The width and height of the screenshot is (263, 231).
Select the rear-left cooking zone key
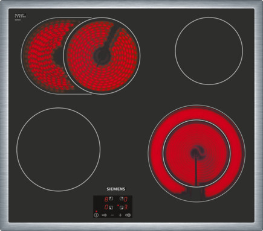pyautogui.click(x=111, y=198)
